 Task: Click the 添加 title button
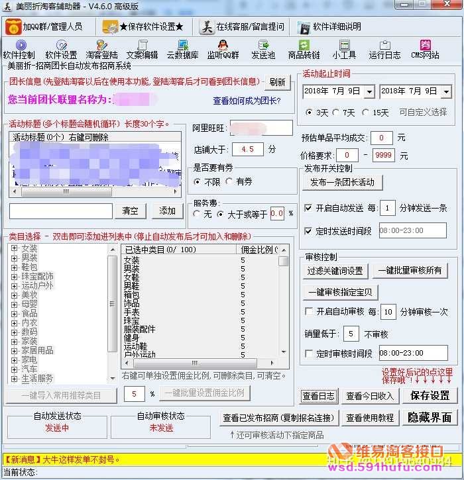click(167, 211)
